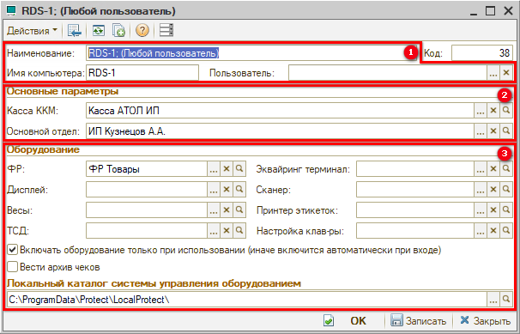
Task: Open selection for Весы field
Action: coord(214,210)
